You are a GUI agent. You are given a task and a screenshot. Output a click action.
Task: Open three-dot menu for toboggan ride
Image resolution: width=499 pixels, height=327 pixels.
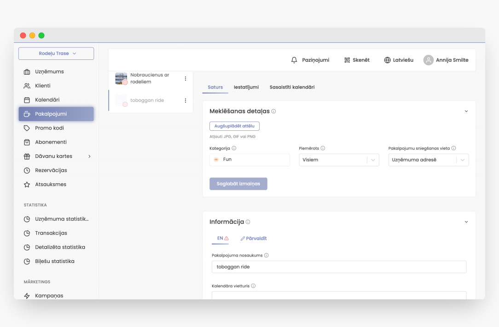(186, 100)
